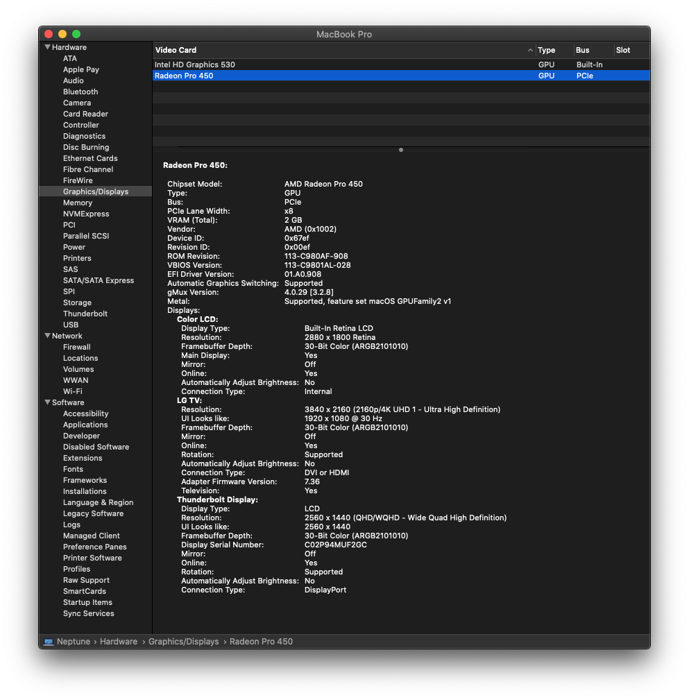Open the Apple Pay category

tap(80, 69)
